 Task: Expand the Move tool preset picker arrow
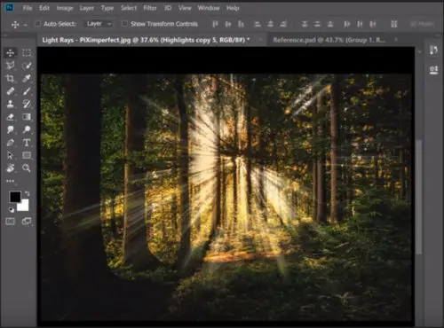click(26, 25)
